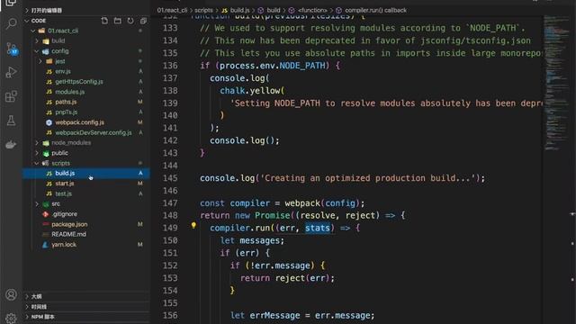This screenshot has width=576, height=324.
Task: Open webpack.config.js file
Action: (x=86, y=122)
